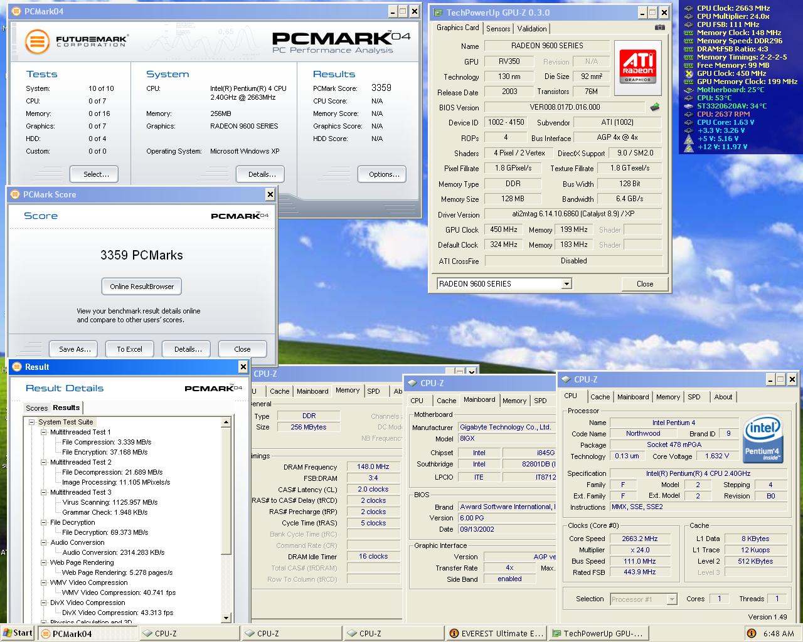Click Details... in PCMark Score window
Viewport: 803px width, 642px height.
(188, 349)
